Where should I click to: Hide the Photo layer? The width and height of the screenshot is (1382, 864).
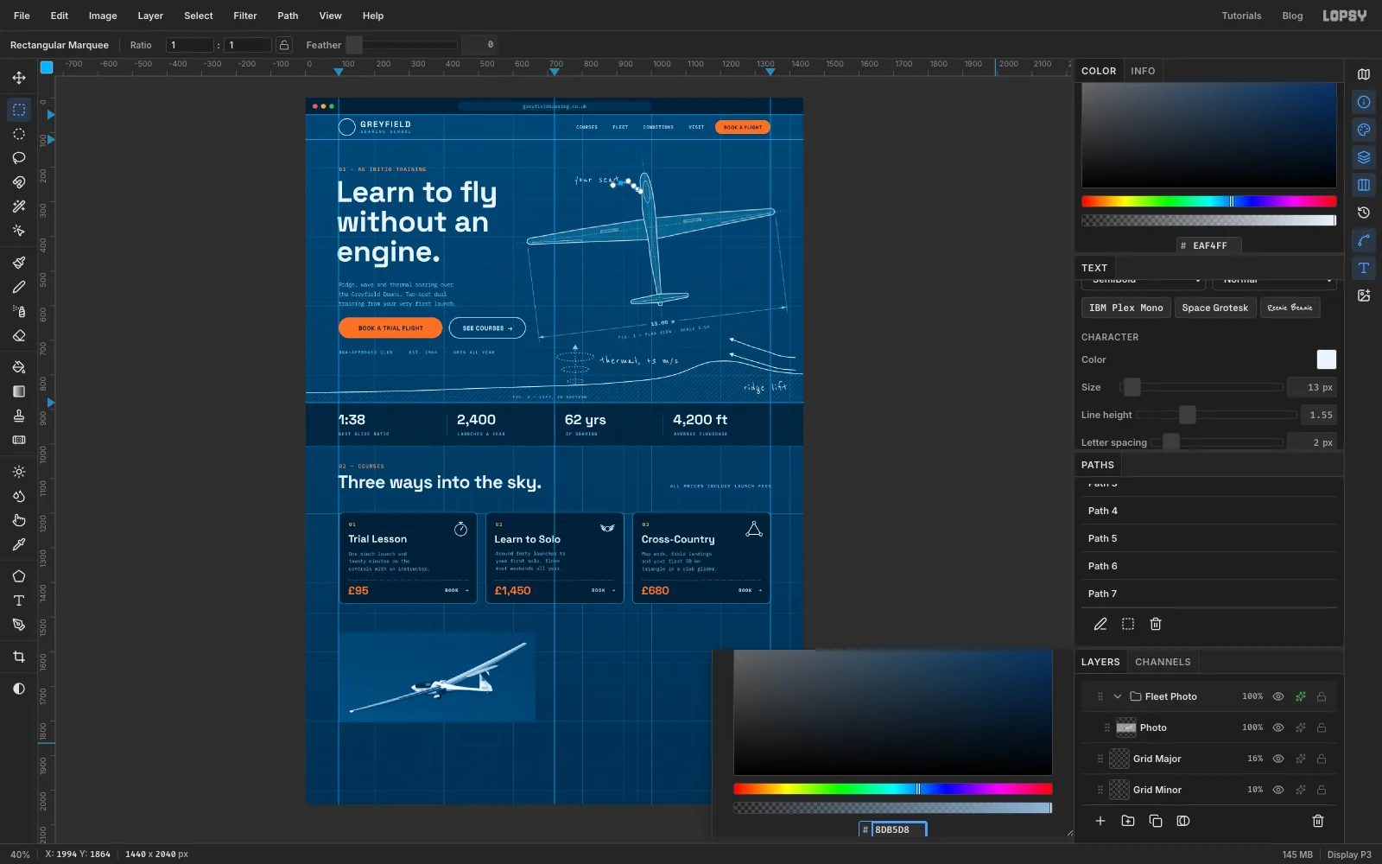[1278, 727]
